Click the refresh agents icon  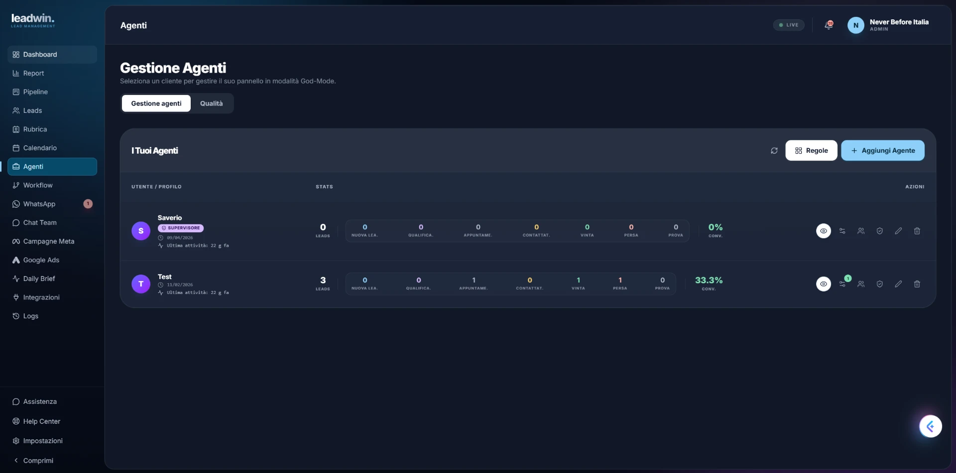pos(774,151)
